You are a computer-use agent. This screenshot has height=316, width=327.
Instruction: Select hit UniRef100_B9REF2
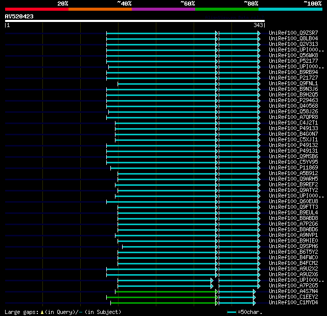[293, 185]
